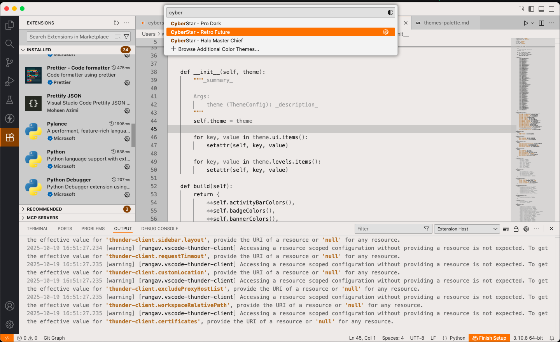Open editor more actions ellipsis

tap(551, 23)
